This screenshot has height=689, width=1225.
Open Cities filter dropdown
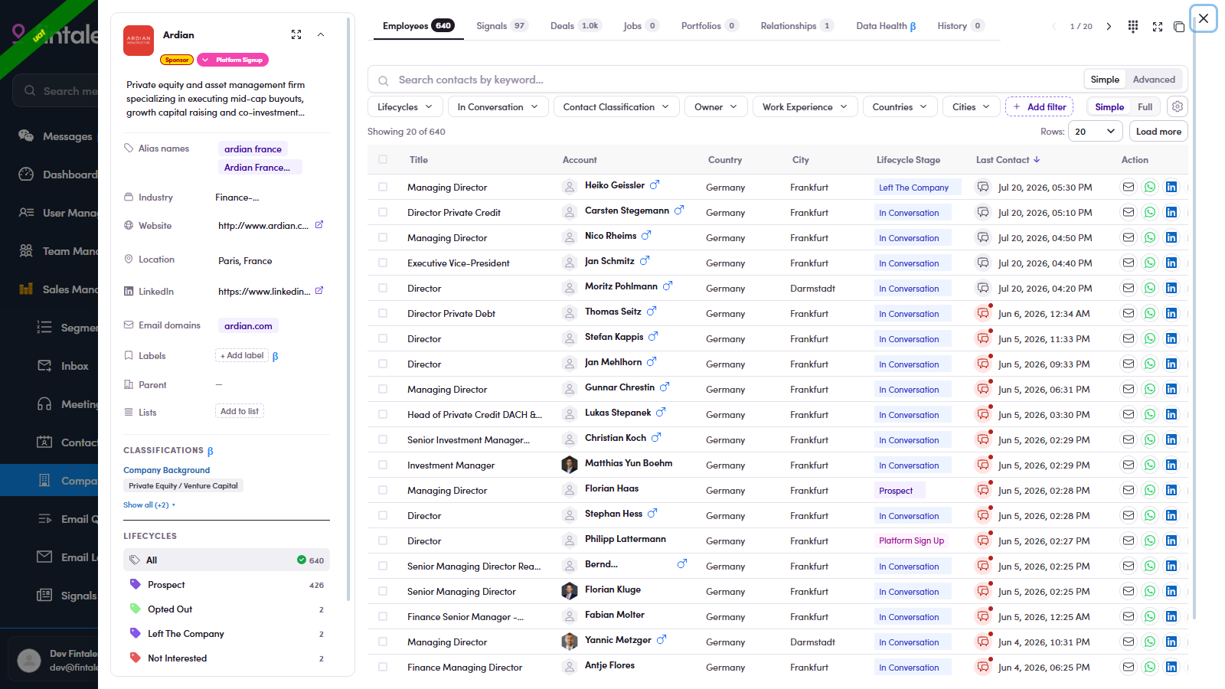[x=972, y=106]
